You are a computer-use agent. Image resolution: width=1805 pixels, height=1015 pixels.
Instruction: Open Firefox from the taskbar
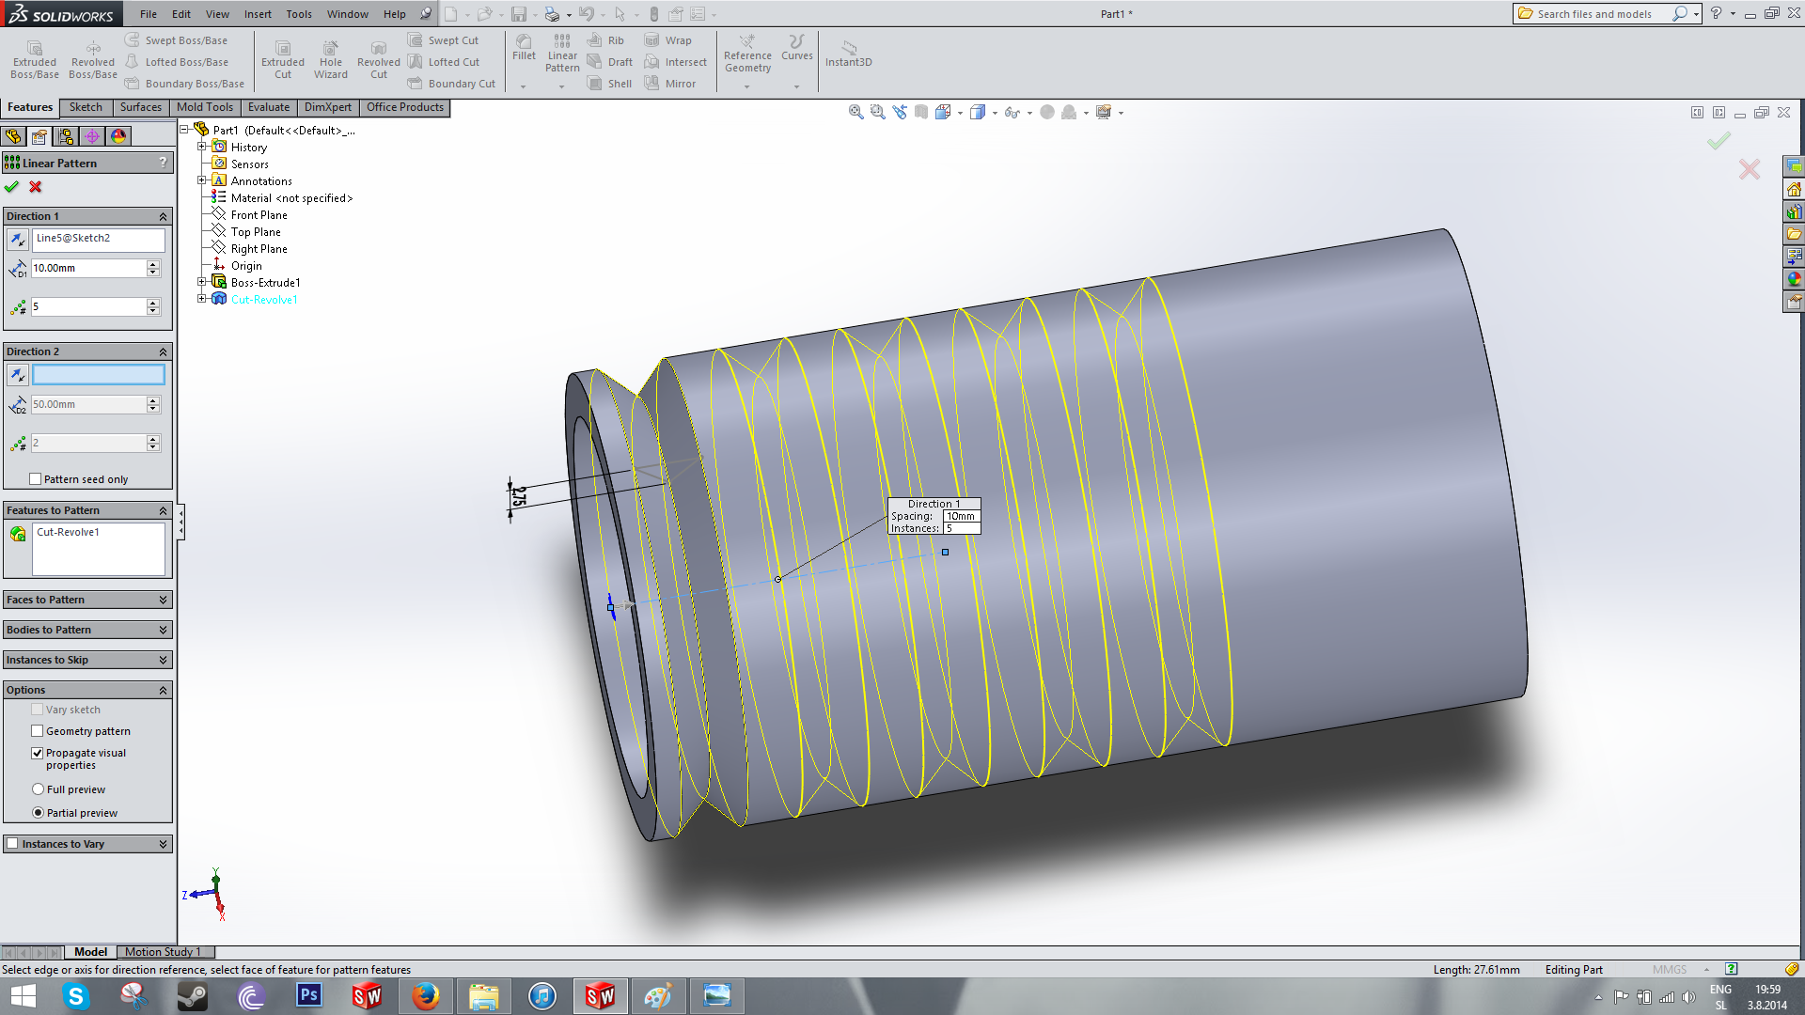tap(425, 996)
